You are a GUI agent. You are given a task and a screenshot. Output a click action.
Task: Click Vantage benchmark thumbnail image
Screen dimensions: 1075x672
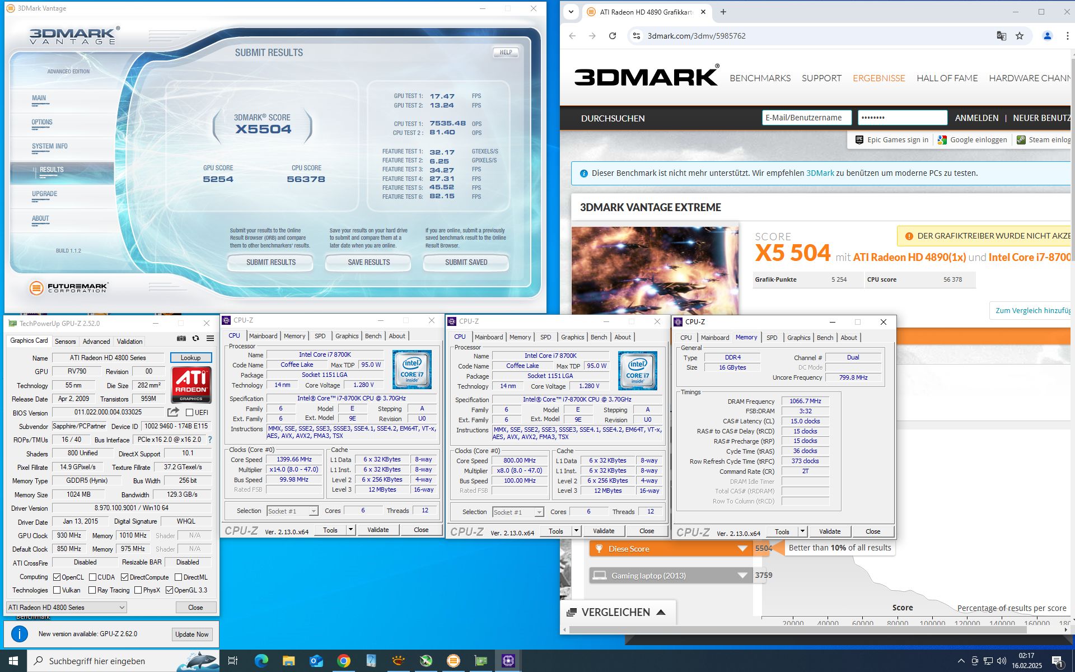click(655, 270)
